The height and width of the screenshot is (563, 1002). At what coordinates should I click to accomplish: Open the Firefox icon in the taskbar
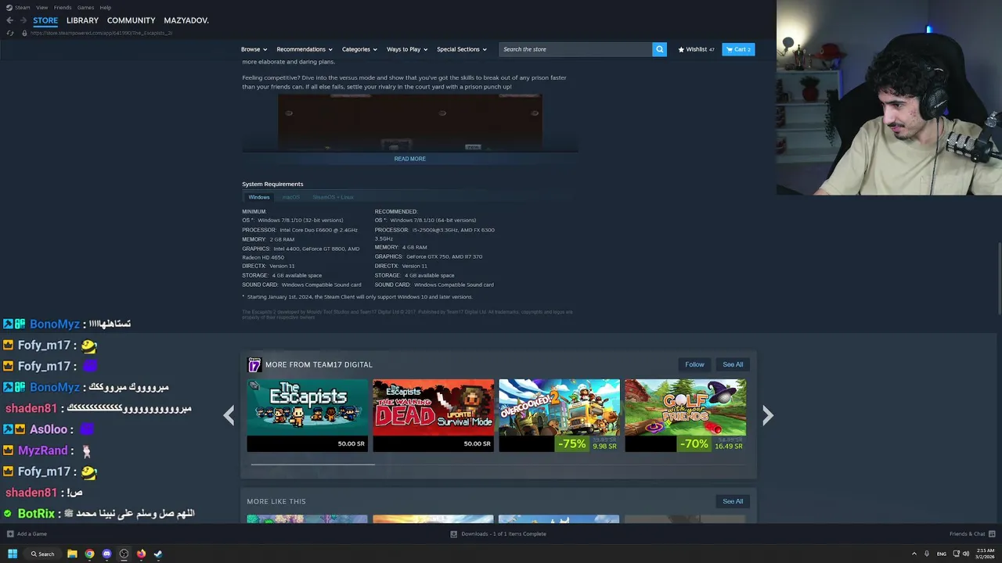(141, 554)
